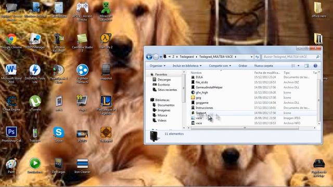Select Escritorio in navigation pane
This screenshot has width=333, height=187.
(x=163, y=85)
